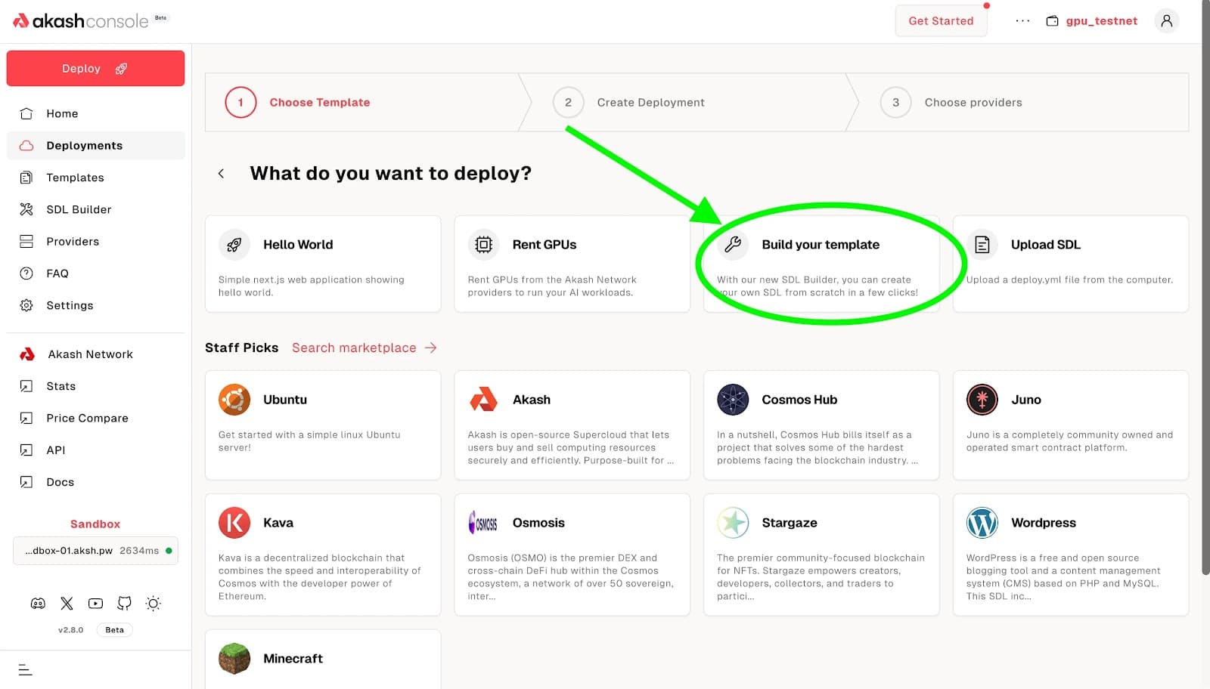Open the three-dots more options menu
The height and width of the screenshot is (689, 1210).
1022,21
